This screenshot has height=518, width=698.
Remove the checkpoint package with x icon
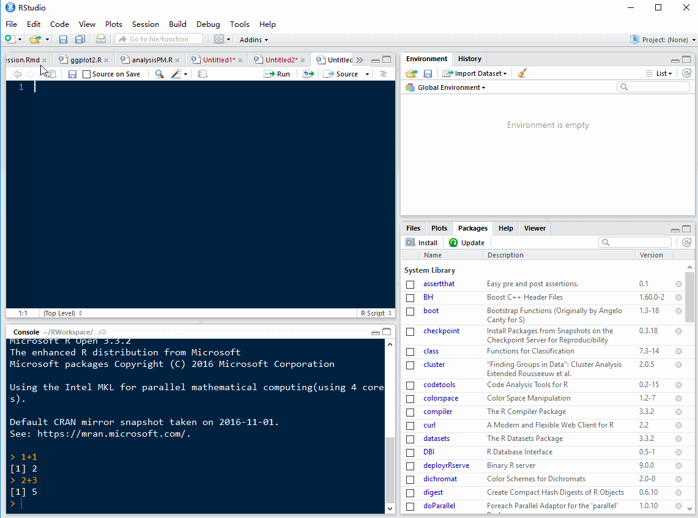coord(678,331)
